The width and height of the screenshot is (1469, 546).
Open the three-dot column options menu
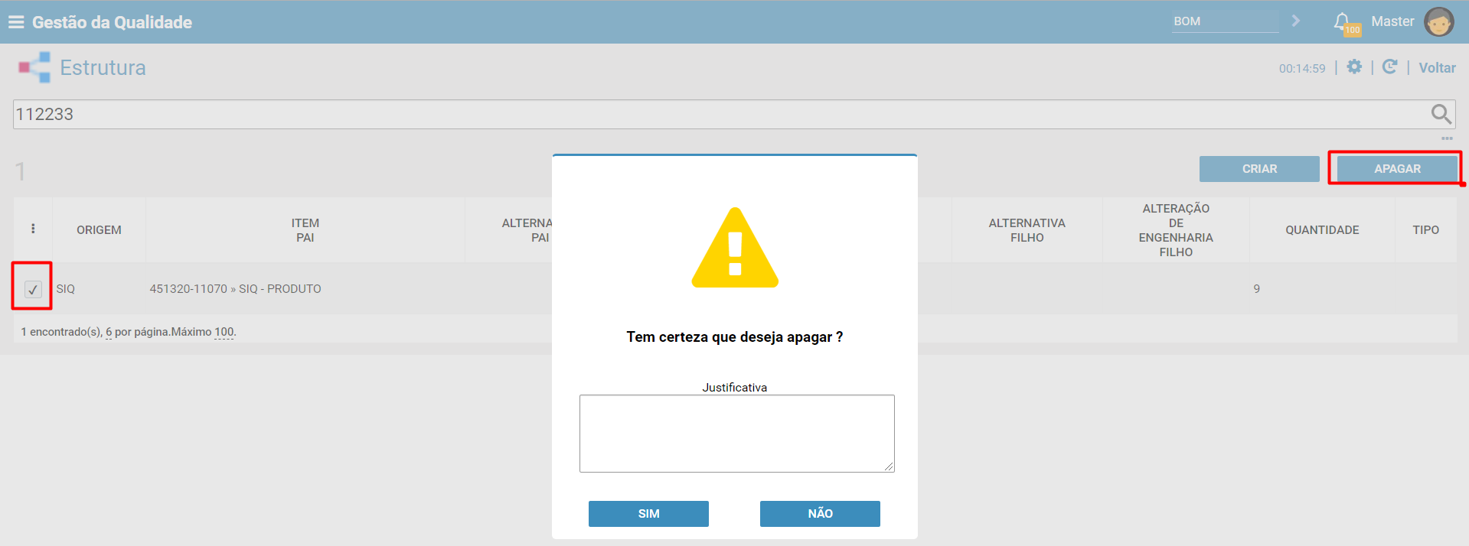pos(33,229)
